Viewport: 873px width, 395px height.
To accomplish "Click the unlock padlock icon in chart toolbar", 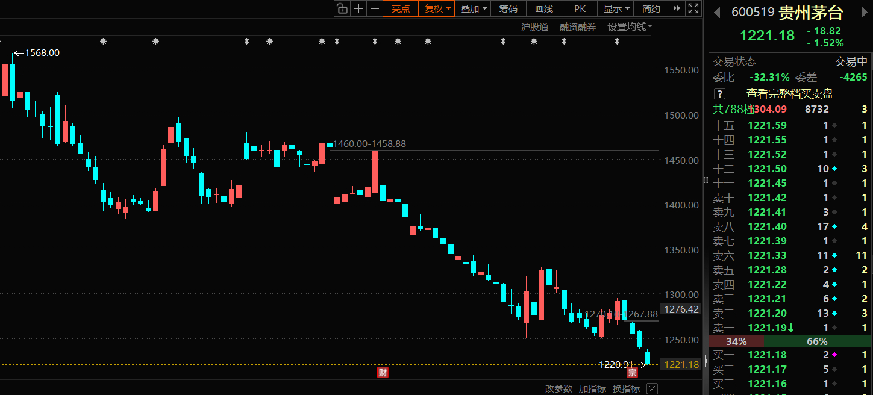I will point(342,8).
